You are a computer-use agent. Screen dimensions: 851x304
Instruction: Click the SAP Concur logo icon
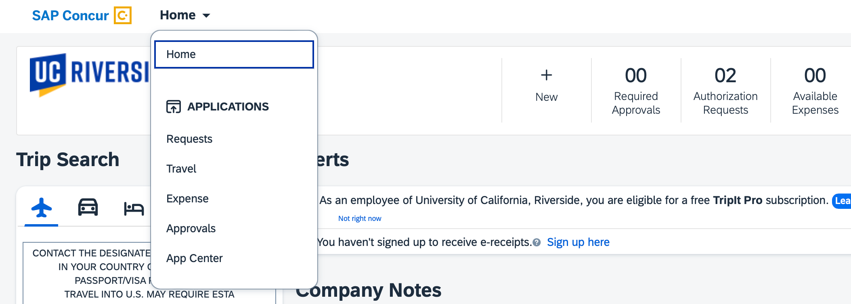(122, 15)
